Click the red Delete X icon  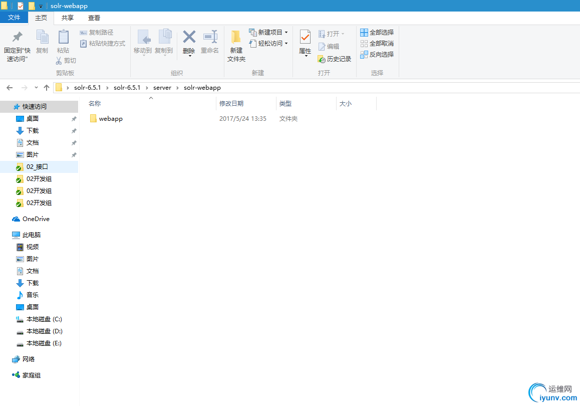(x=189, y=37)
